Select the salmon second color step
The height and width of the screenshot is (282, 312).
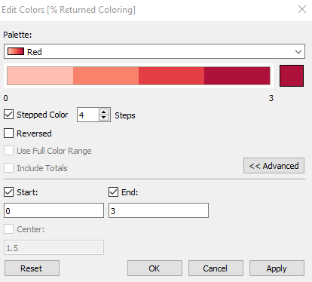(x=106, y=75)
